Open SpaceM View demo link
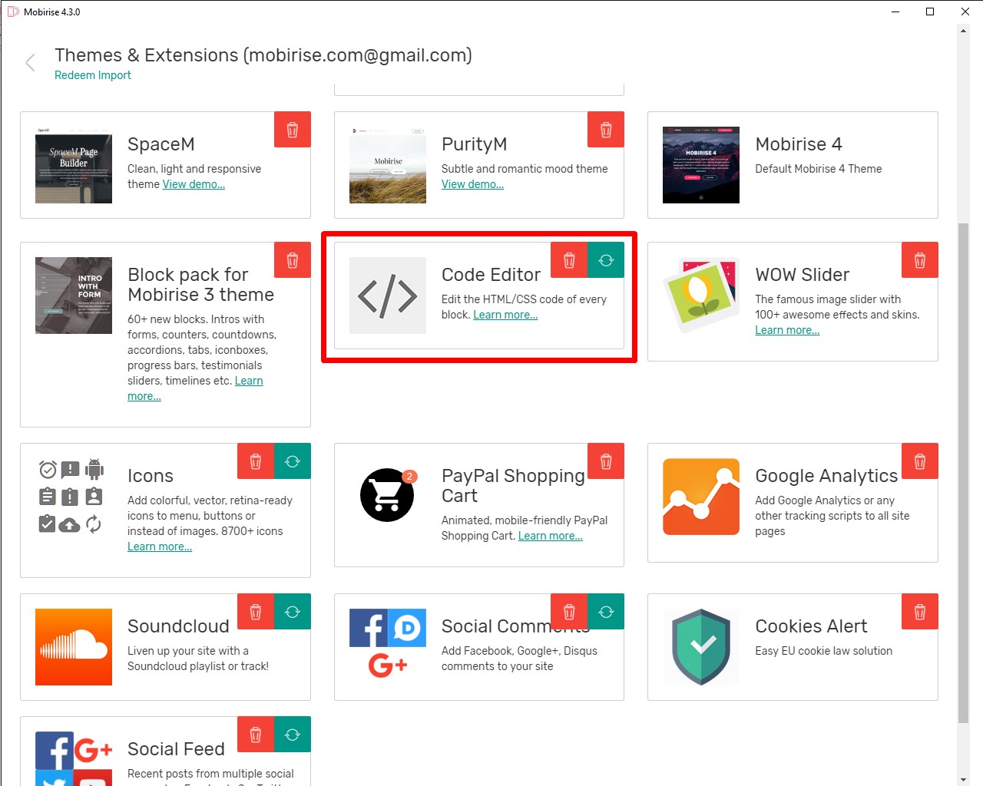This screenshot has height=786, width=983. coord(194,184)
